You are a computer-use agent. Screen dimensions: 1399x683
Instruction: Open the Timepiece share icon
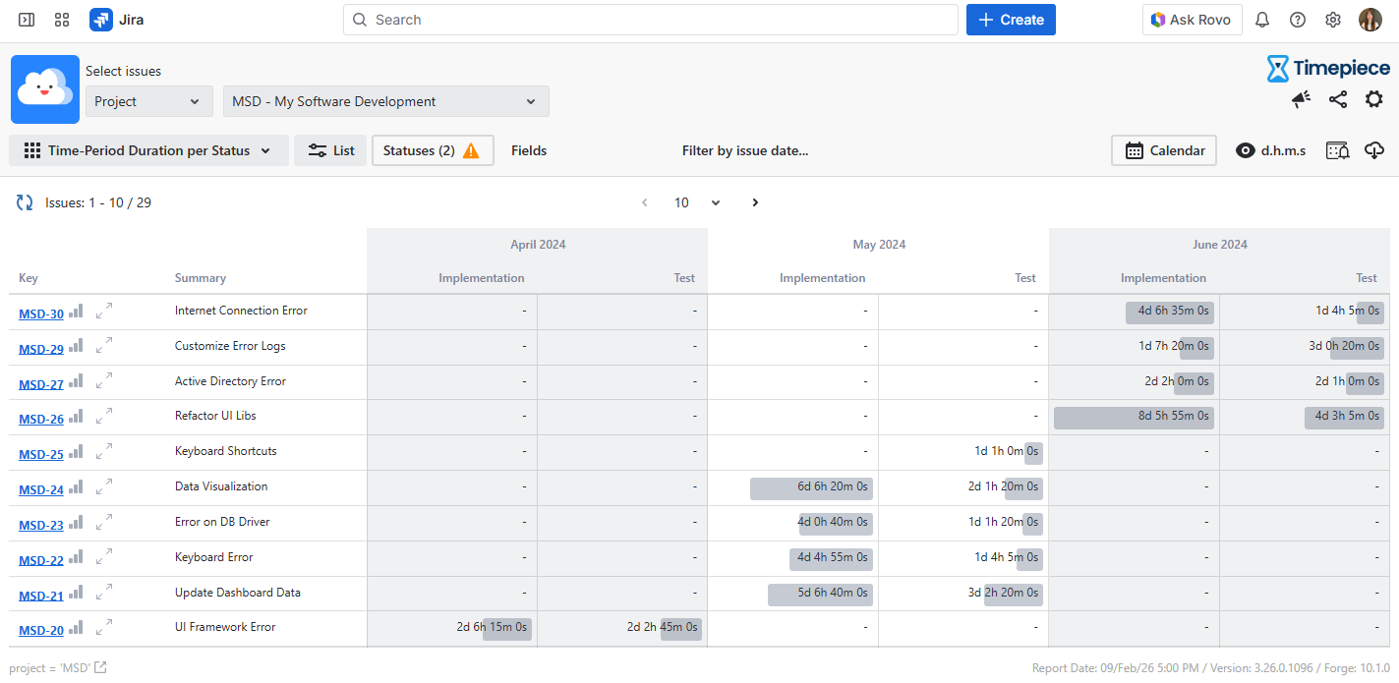tap(1337, 99)
